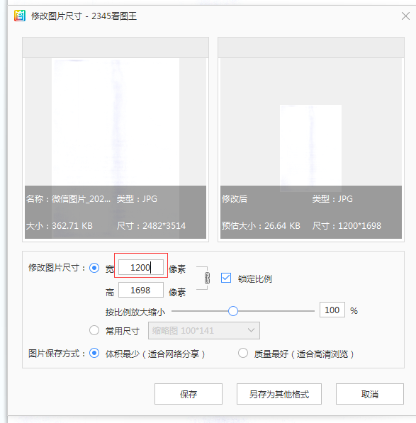
Task: Click the height field showing 1698
Action: click(x=141, y=290)
